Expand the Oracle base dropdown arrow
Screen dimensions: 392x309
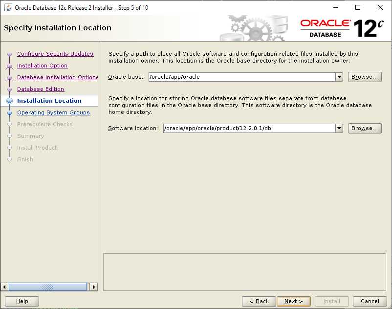[339, 77]
